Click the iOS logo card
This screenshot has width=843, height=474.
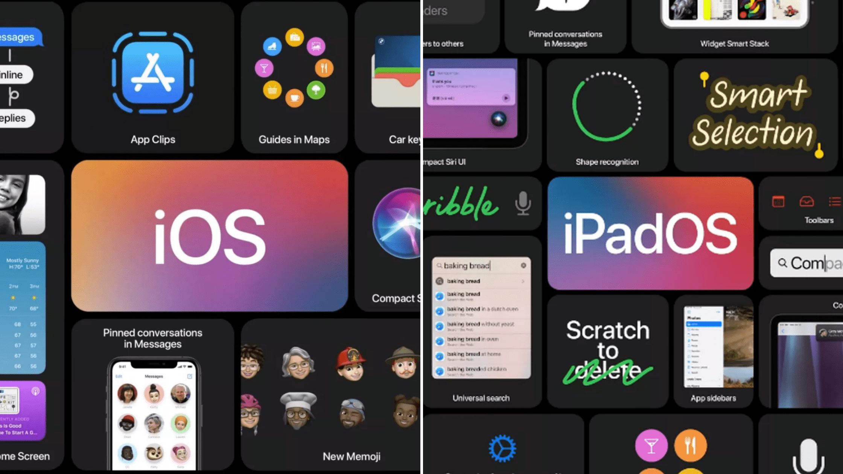click(210, 236)
